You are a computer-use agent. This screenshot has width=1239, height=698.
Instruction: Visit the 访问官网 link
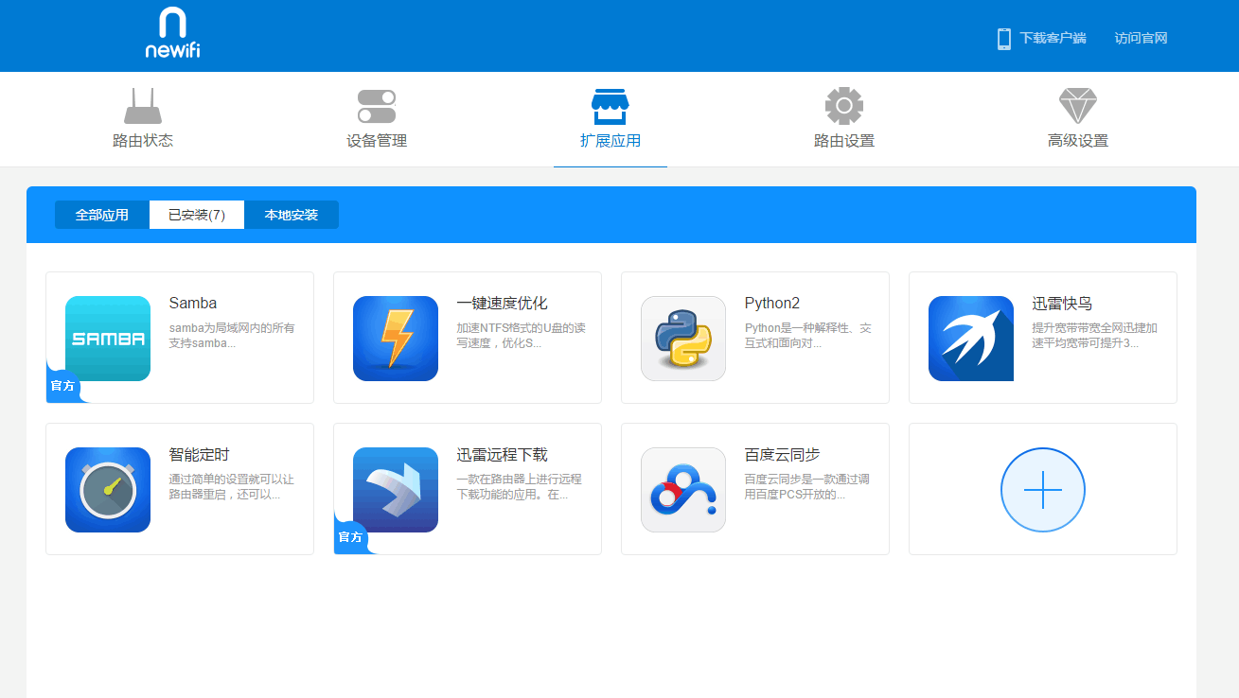pos(1141,39)
